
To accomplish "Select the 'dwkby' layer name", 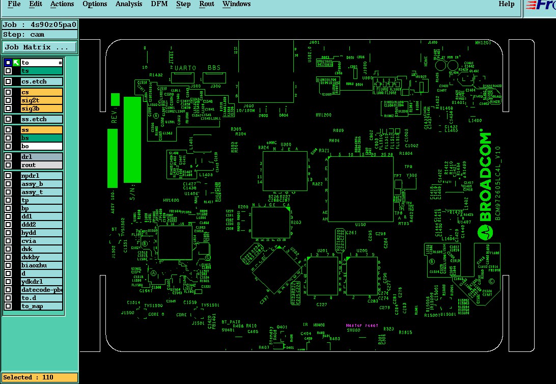I will pos(41,257).
